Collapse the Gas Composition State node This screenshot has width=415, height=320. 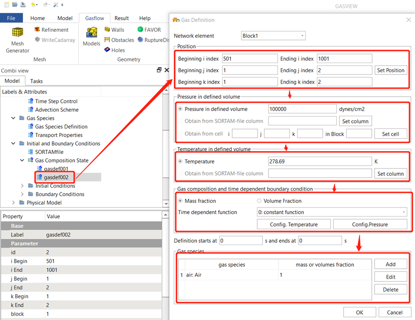22,160
